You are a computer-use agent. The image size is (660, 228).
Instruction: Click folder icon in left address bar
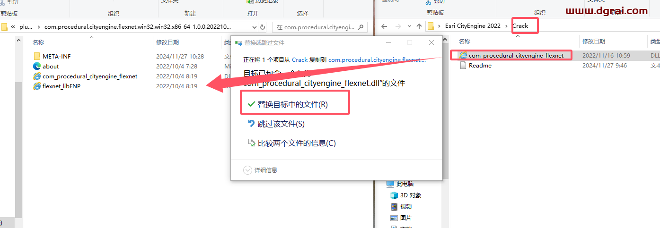pyautogui.click(x=4, y=27)
